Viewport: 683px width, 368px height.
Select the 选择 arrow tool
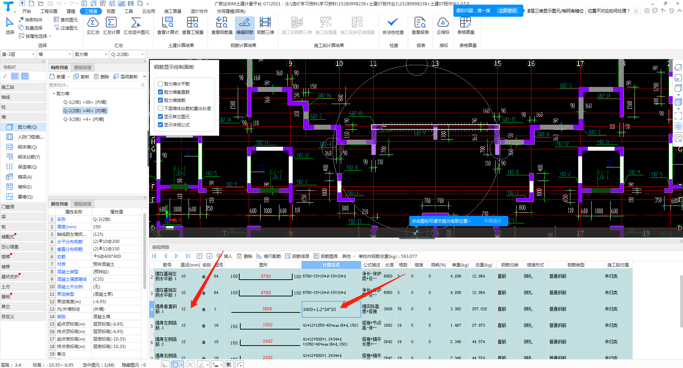(x=10, y=26)
